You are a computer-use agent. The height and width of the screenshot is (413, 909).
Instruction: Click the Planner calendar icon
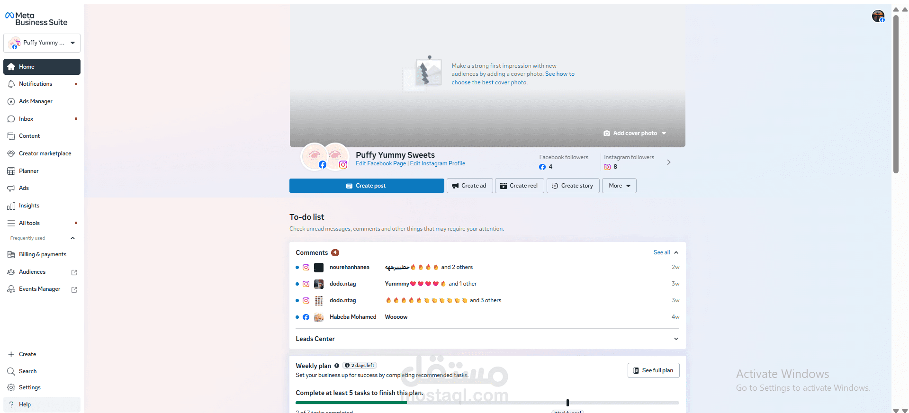(11, 171)
